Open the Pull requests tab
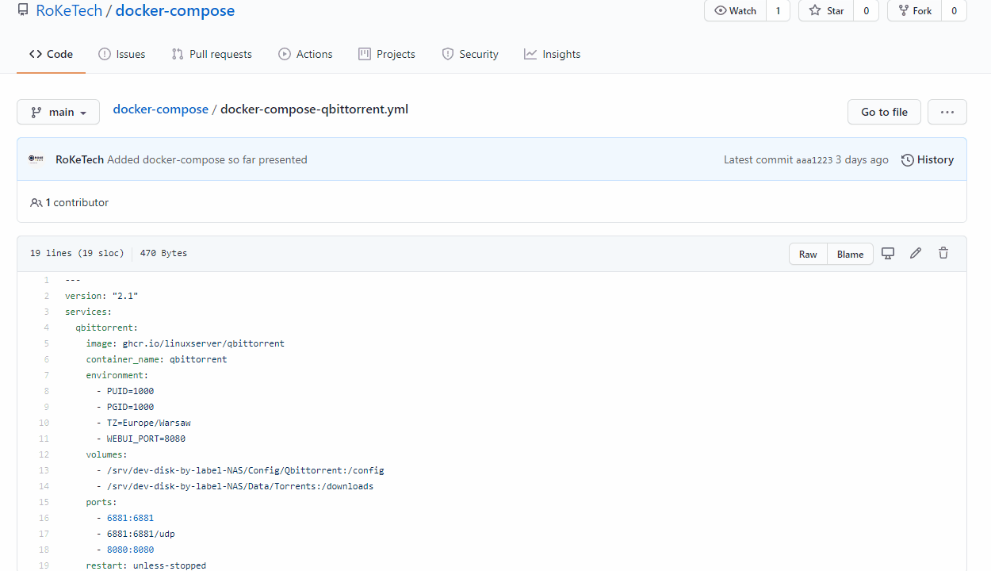 (212, 54)
